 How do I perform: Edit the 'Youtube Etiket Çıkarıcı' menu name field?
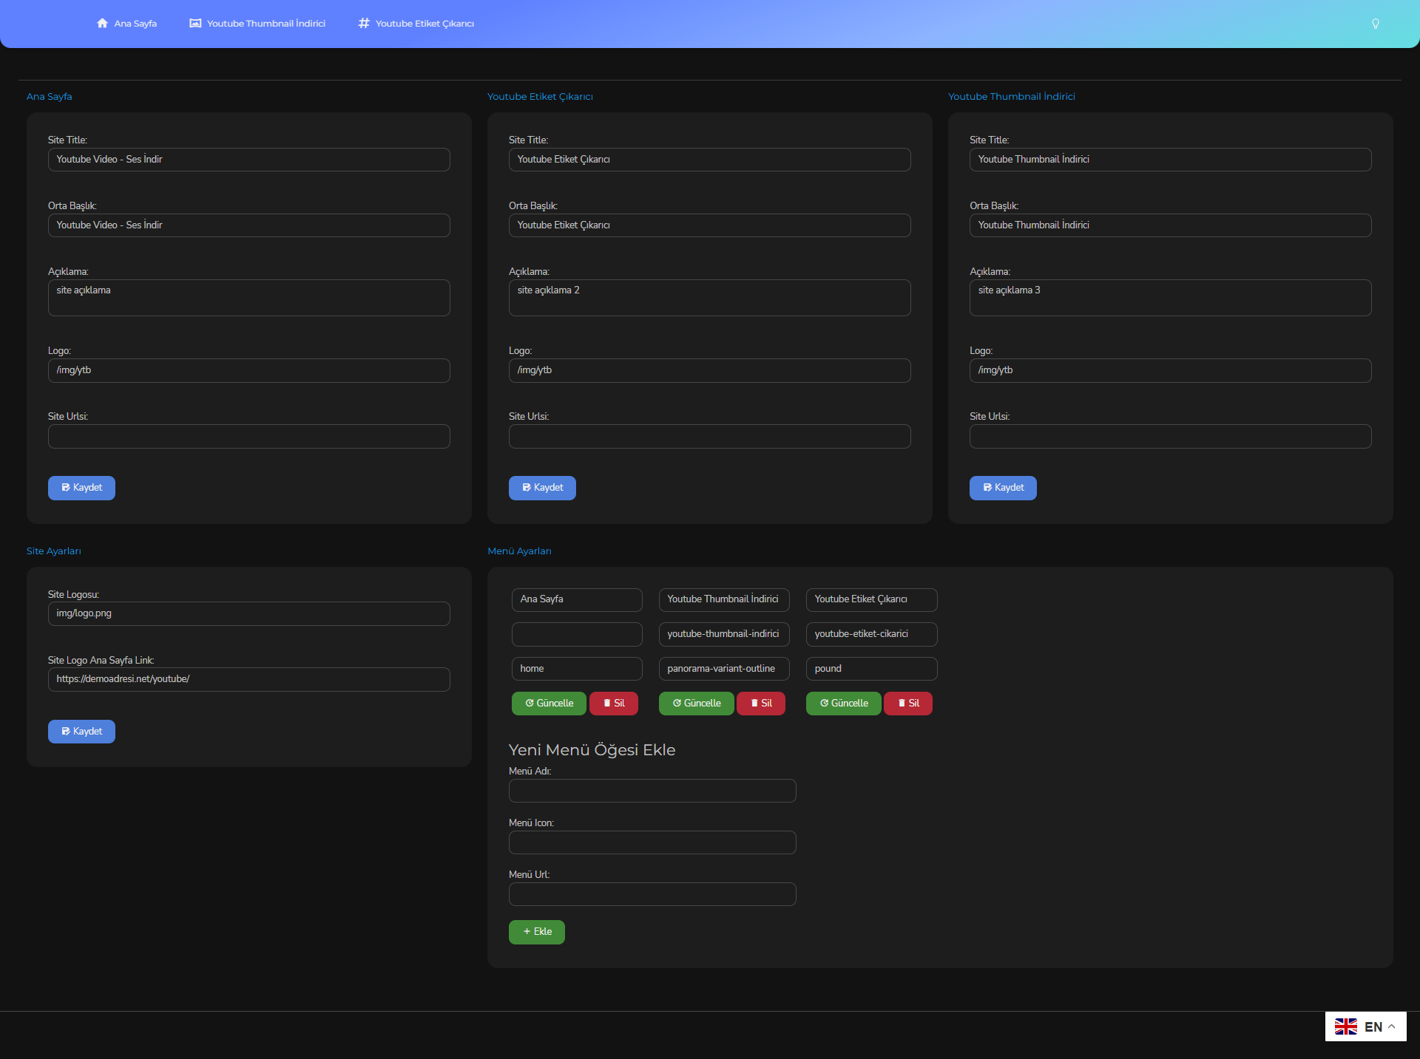point(872,599)
